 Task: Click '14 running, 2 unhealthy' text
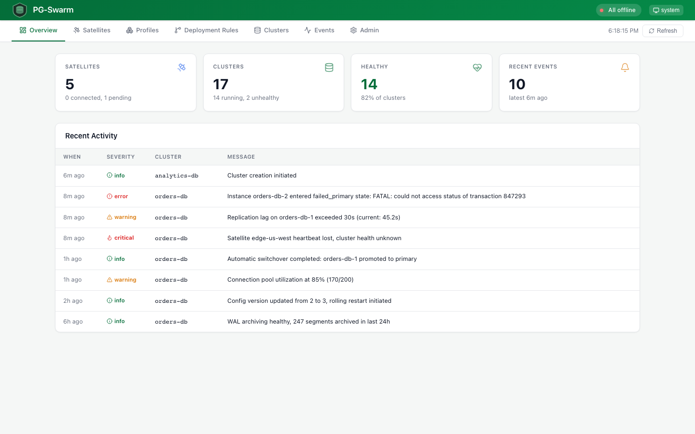[x=246, y=98]
